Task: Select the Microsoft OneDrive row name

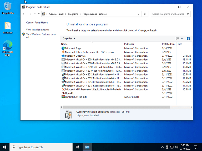Action: click(x=75, y=56)
